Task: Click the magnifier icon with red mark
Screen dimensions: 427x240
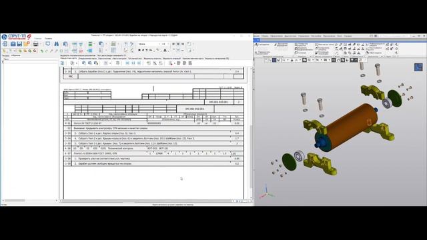Action: point(35,51)
